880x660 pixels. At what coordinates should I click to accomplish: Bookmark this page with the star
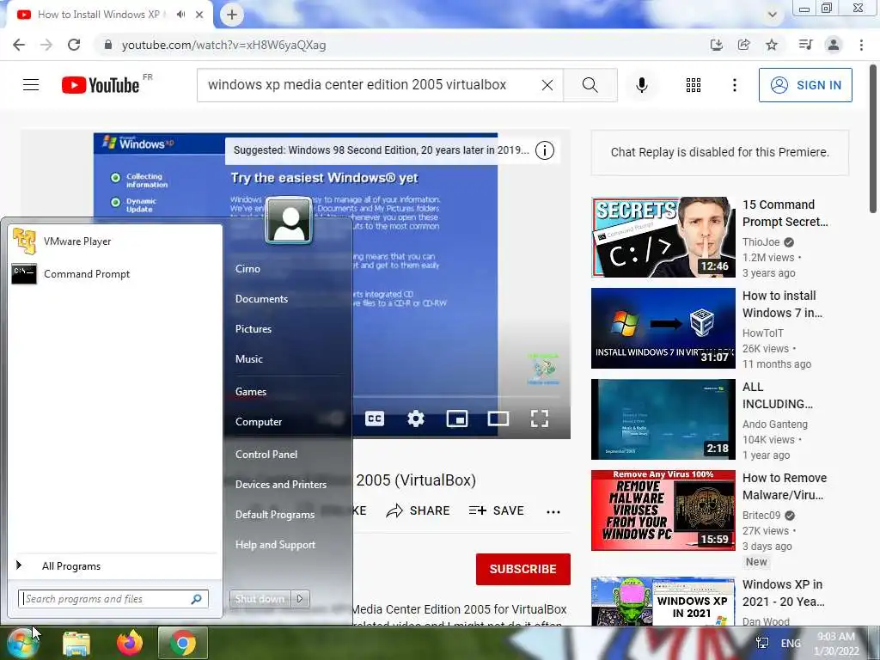point(772,45)
